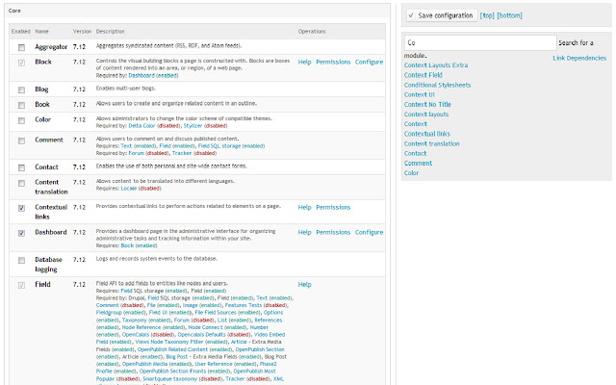Check the Comment module checkbox
Screen dimensions: 616x385
(21, 141)
